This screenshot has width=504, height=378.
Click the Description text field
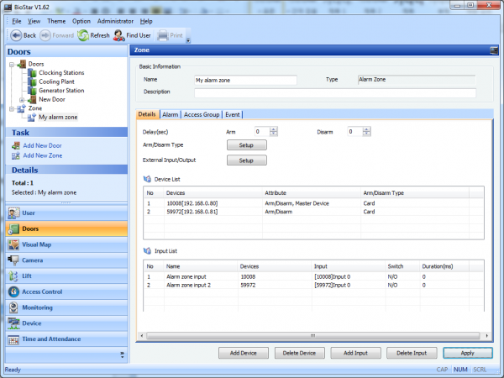(x=335, y=92)
